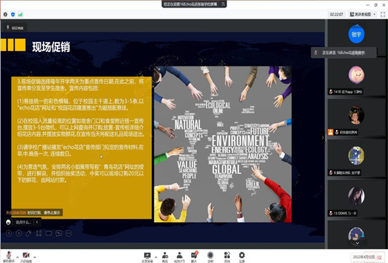
Task: Open the invite participants icon
Action: [x=165, y=257]
